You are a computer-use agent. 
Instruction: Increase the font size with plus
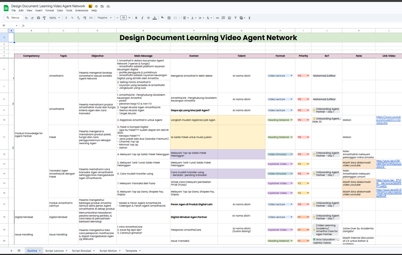click(x=129, y=18)
